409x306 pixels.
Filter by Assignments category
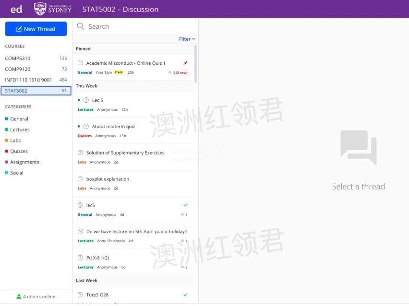point(24,162)
